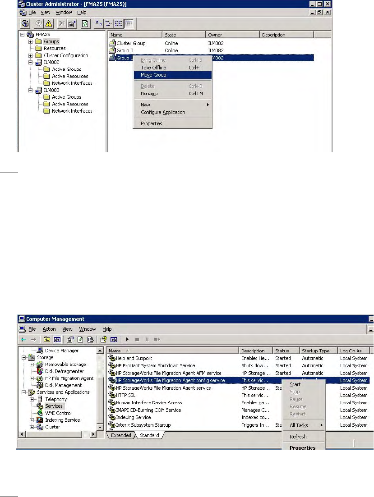Choose Rename from the context menu
374x497 pixels.
172,94
